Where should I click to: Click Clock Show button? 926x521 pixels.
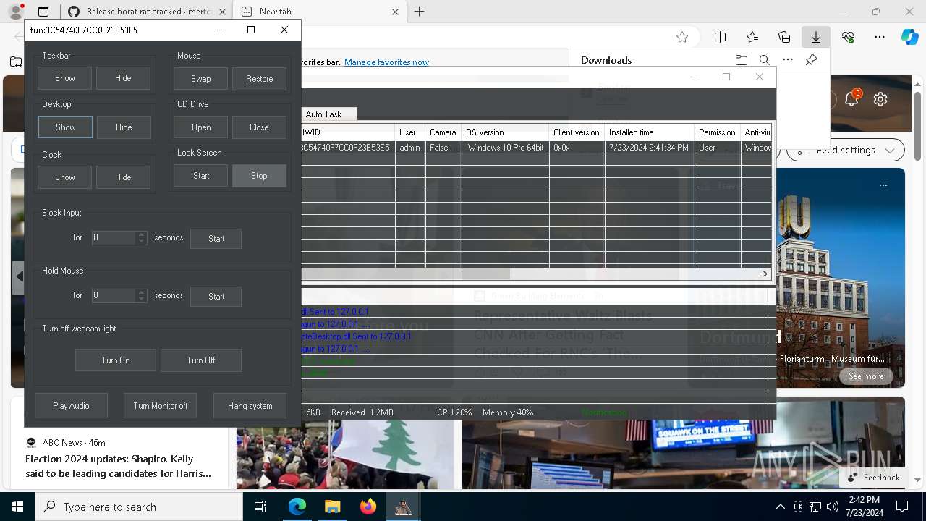tap(65, 177)
